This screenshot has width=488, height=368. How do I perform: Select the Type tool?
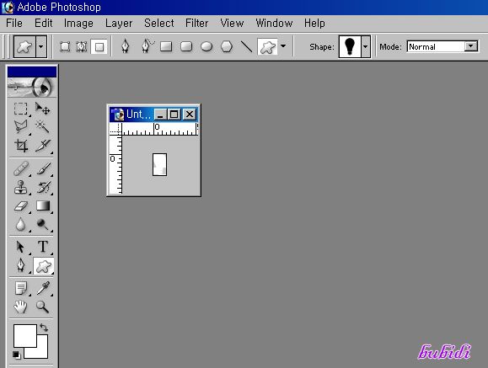tap(42, 247)
